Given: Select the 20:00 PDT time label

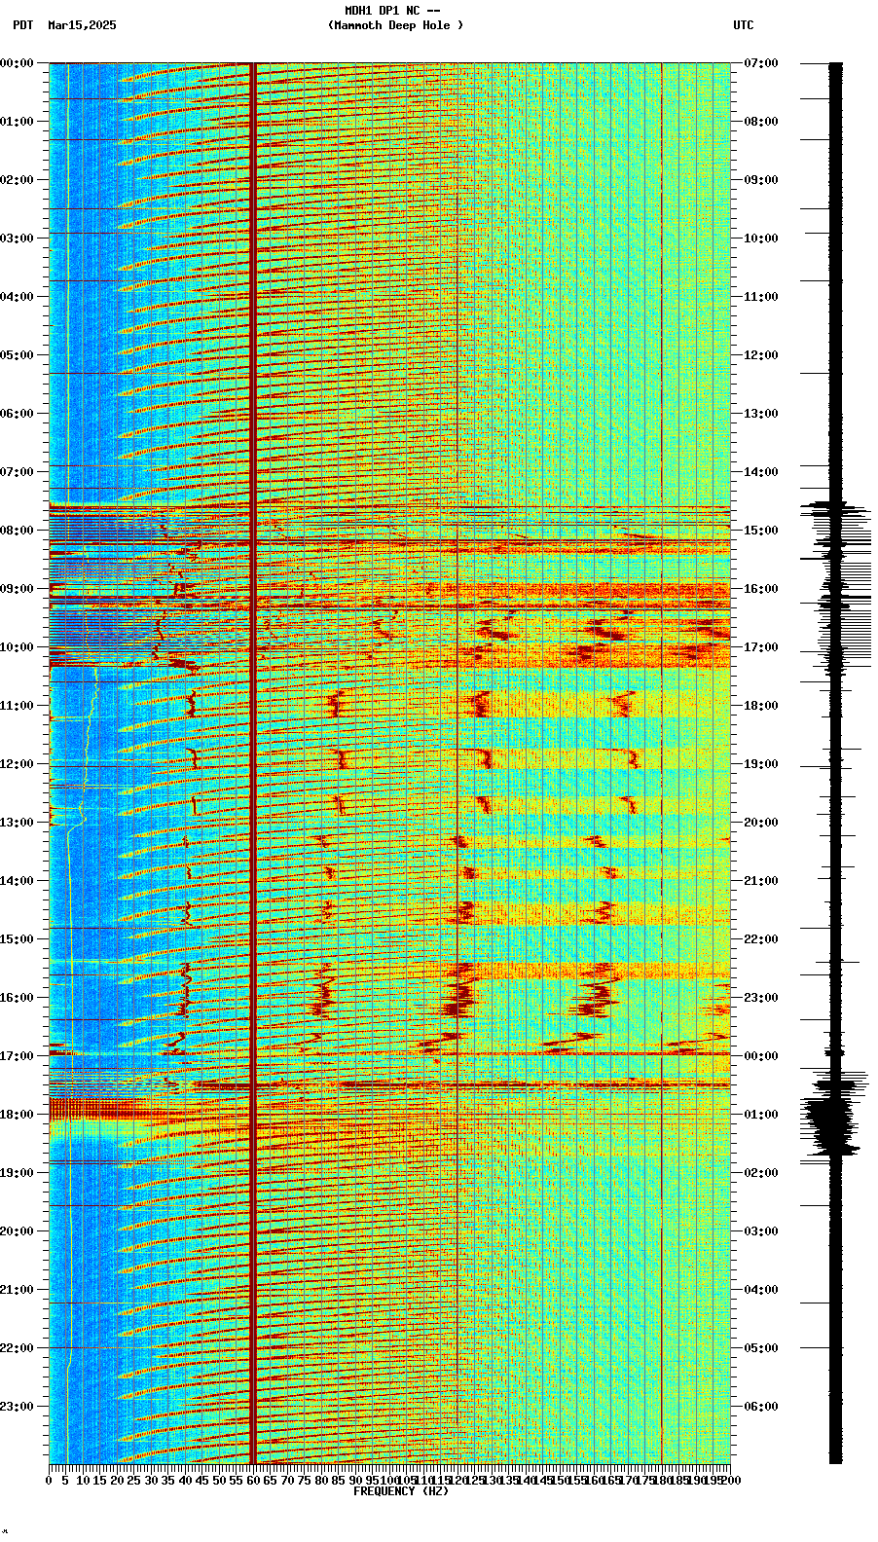Looking at the screenshot, I should [x=18, y=1231].
